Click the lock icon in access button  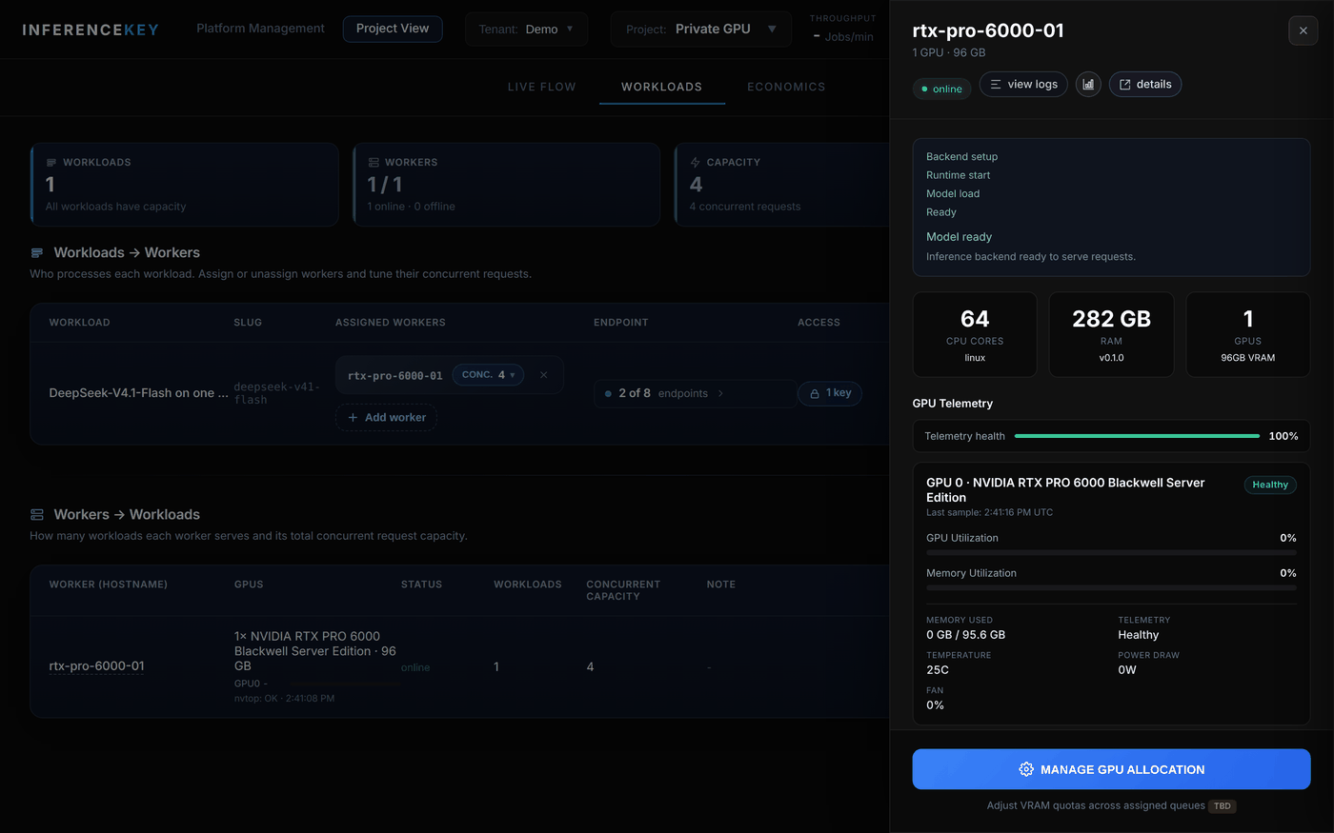815,393
